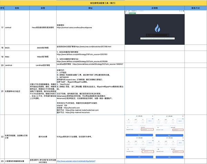207x164 pixels.
Task: Select the 提升GAS费 type cell
Action: pyautogui.click(x=42, y=137)
